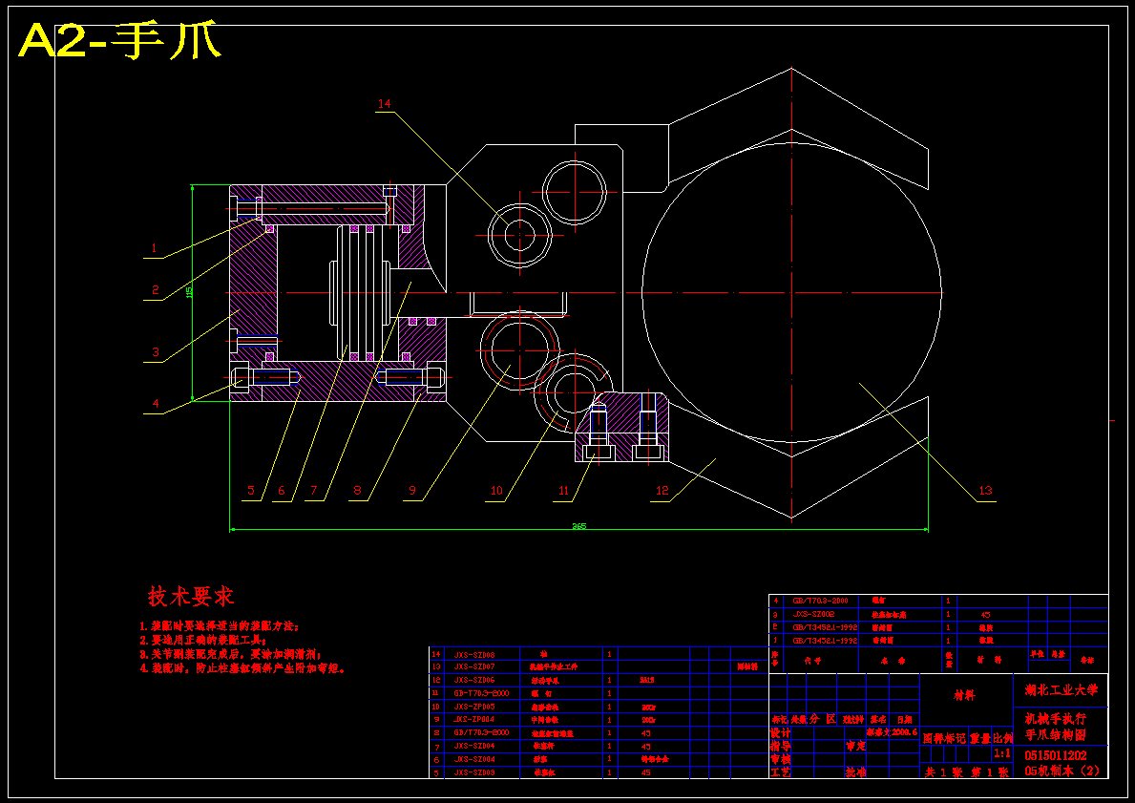The image size is (1135, 803).
Task: Select balloon number 14 near the top
Action: click(385, 103)
